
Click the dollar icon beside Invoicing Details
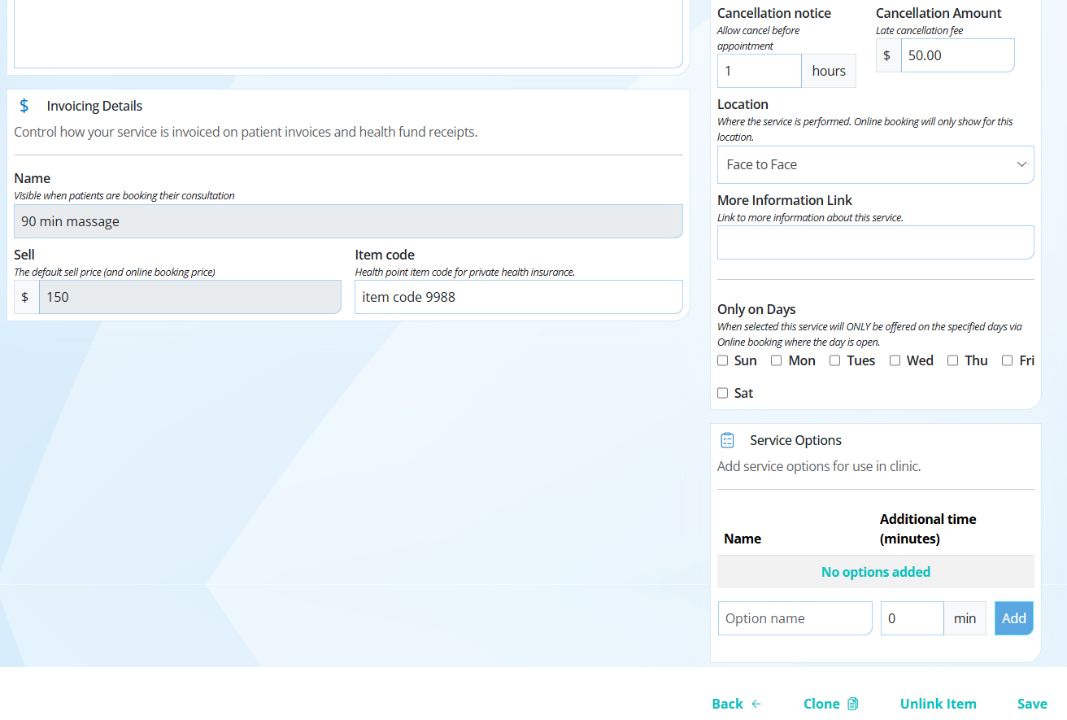coord(24,106)
